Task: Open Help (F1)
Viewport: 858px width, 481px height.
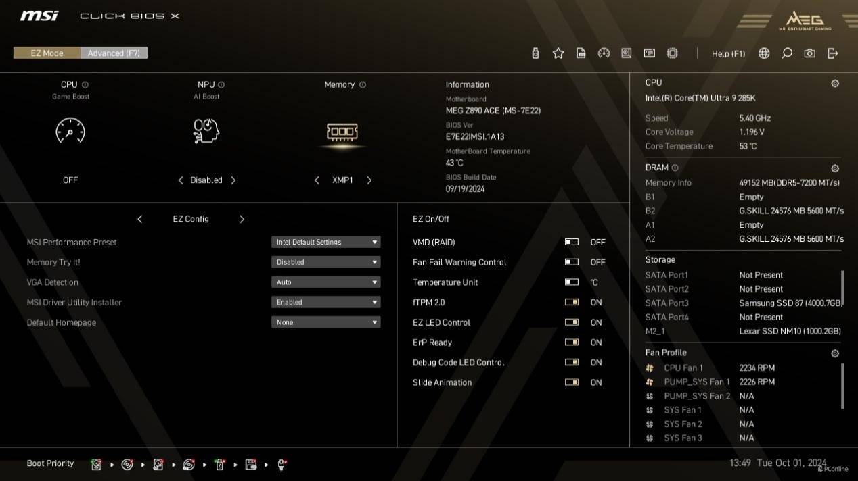Action: [728, 53]
